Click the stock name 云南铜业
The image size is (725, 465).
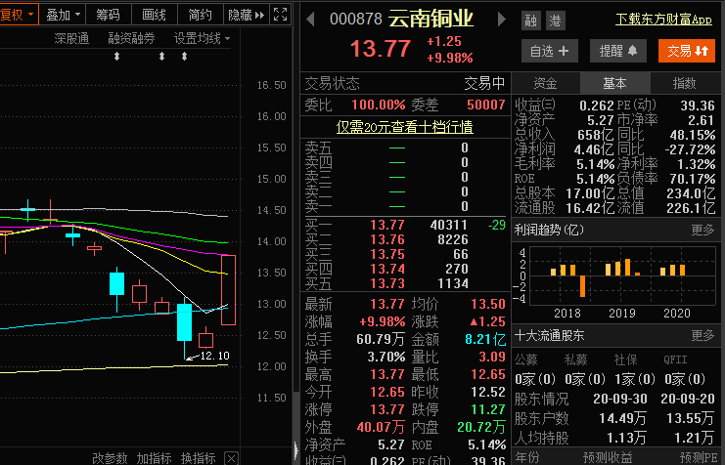tap(430, 19)
